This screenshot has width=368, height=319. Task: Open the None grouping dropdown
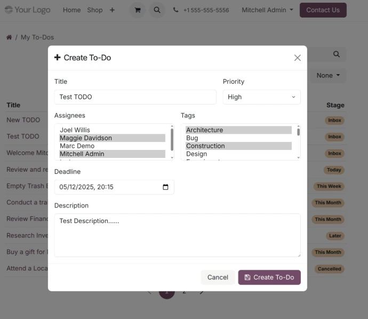(327, 75)
